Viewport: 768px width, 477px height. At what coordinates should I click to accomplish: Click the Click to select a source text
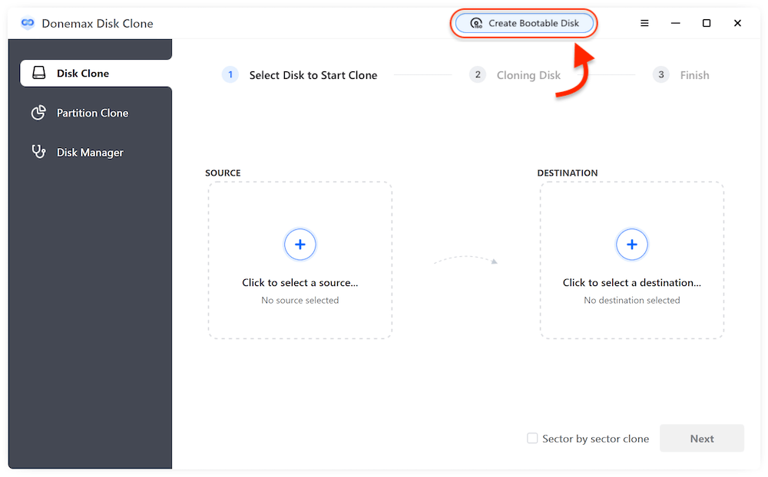point(300,282)
